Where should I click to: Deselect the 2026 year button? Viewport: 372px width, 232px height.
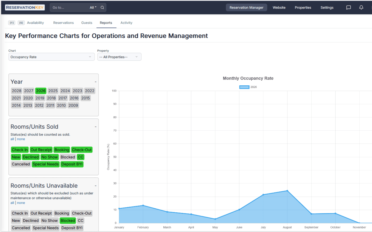pos(41,91)
